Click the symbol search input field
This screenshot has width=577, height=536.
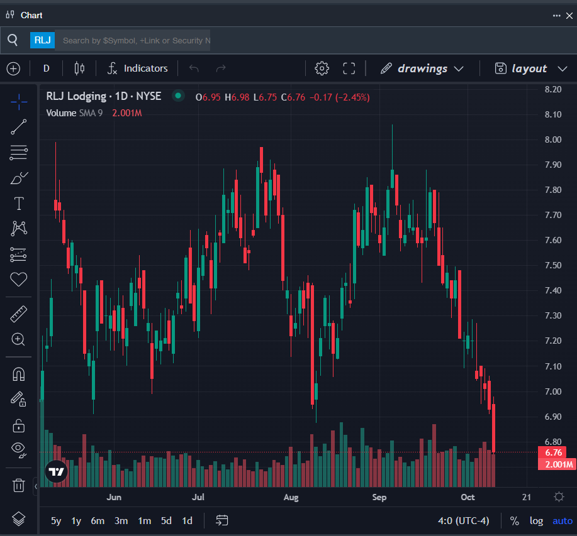(x=135, y=40)
